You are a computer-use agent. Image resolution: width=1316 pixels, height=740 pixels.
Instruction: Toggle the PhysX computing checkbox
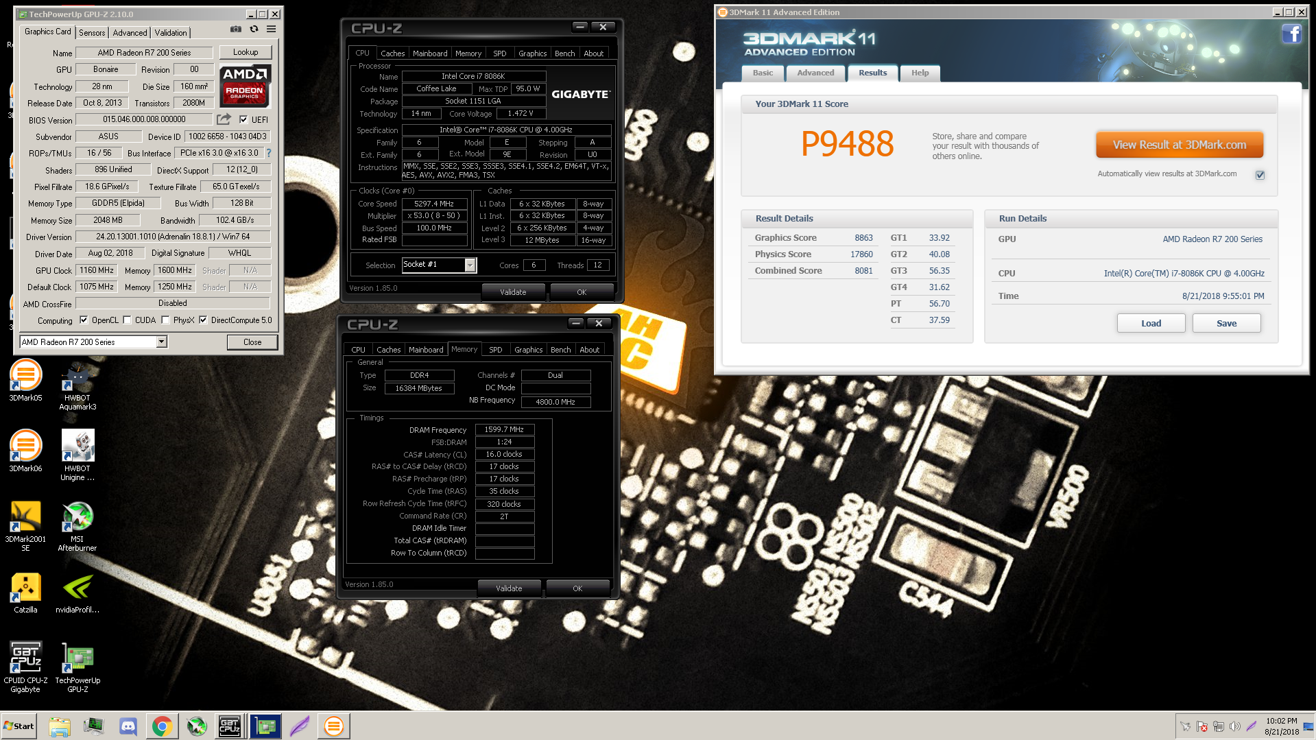(165, 320)
